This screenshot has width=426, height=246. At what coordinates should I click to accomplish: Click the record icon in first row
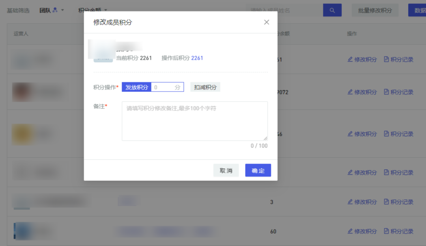pos(387,59)
